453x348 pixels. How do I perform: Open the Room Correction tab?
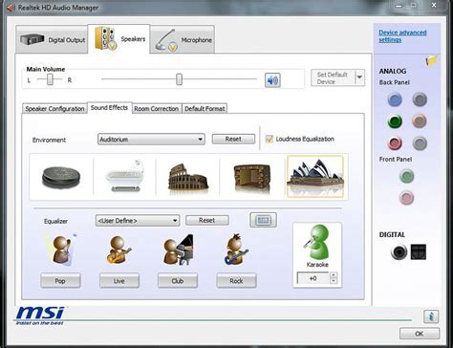click(156, 109)
